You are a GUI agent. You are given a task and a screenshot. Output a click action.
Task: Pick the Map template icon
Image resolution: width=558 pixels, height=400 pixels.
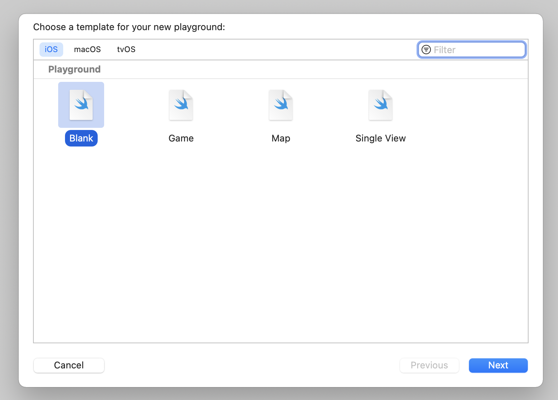[281, 105]
